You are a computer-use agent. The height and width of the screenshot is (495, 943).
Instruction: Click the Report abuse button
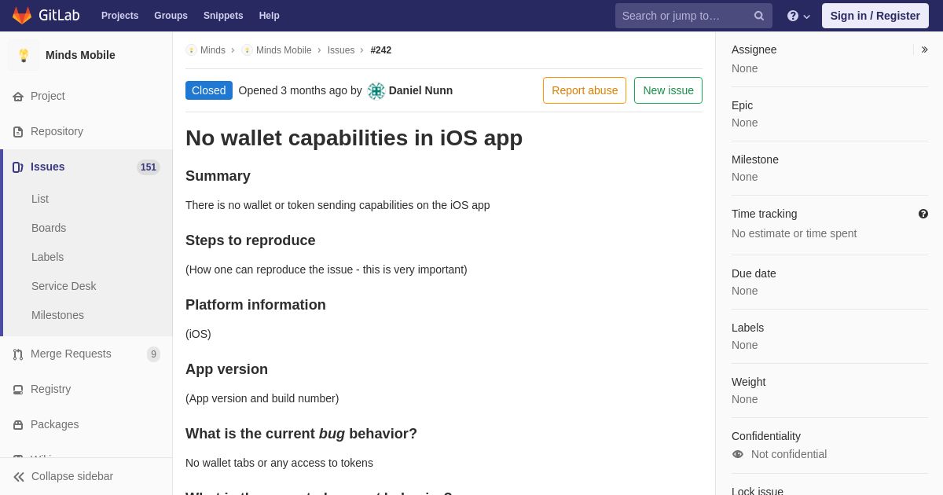(585, 90)
